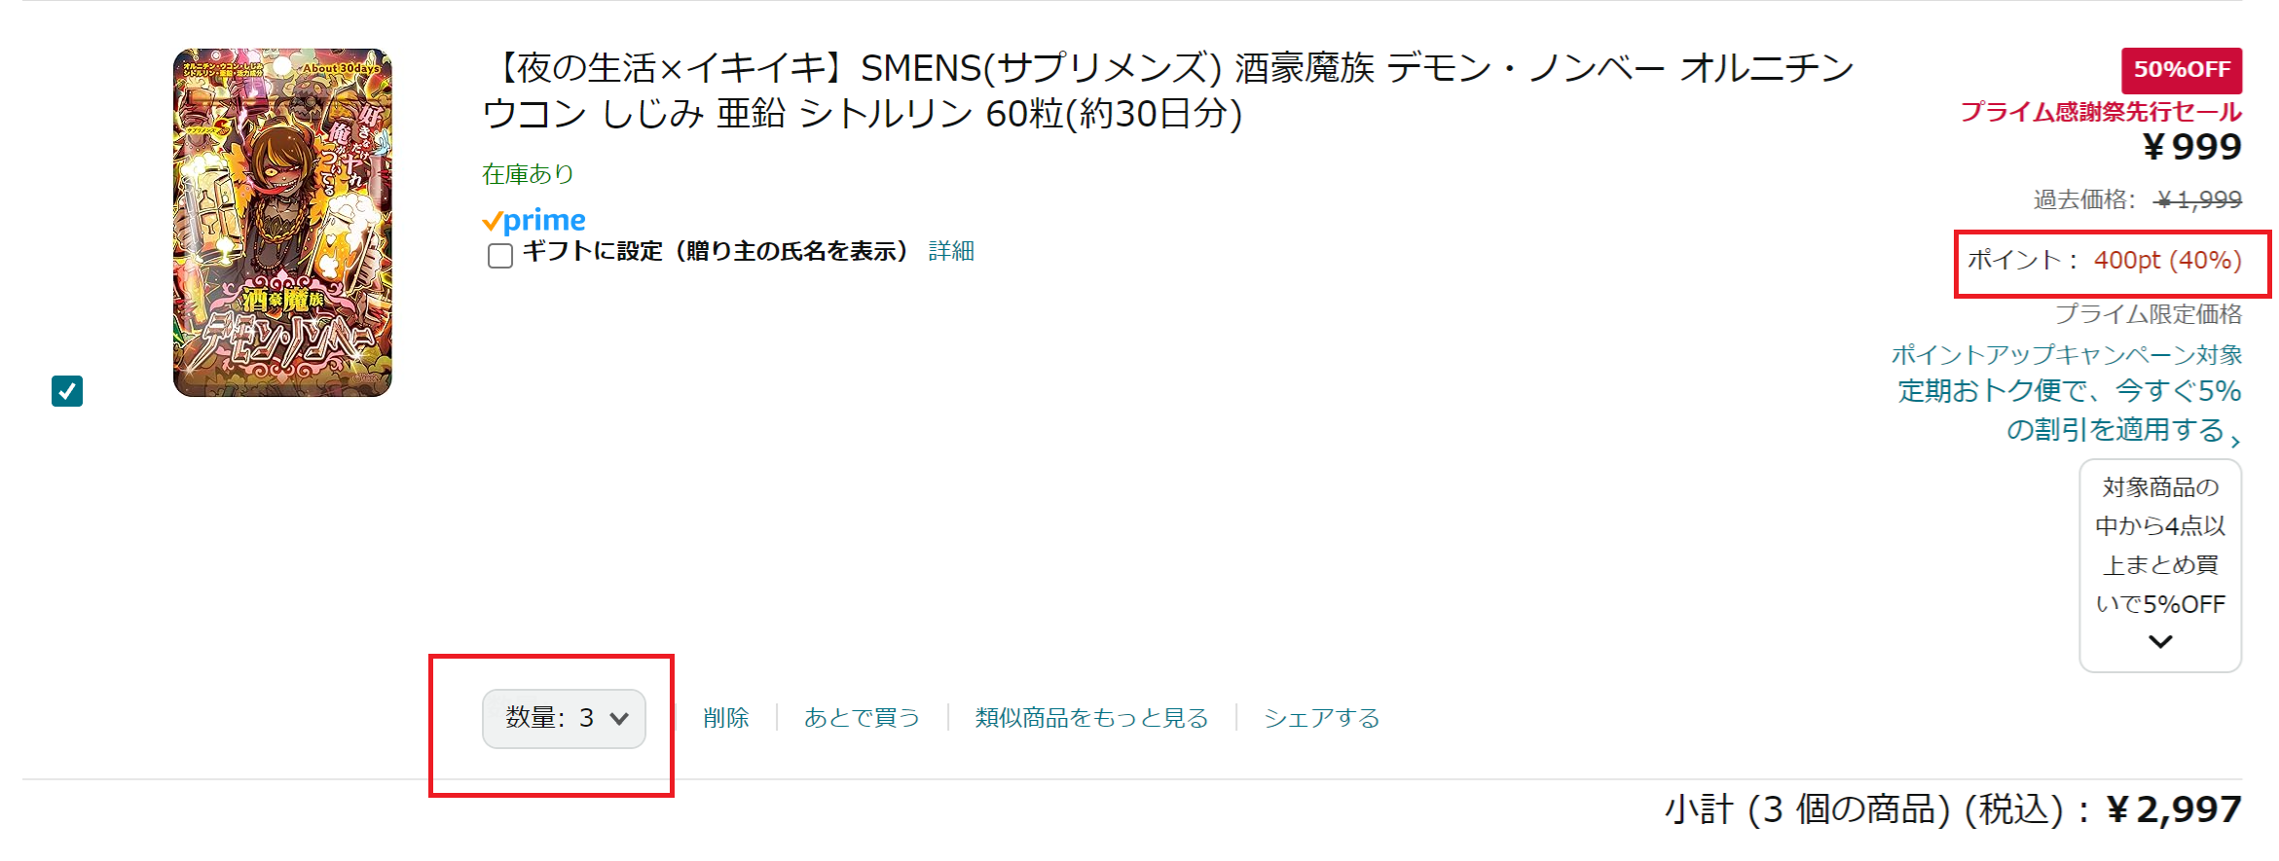Click the プライム感謝祭先行セール label
Image resolution: width=2279 pixels, height=861 pixels.
click(x=2100, y=112)
